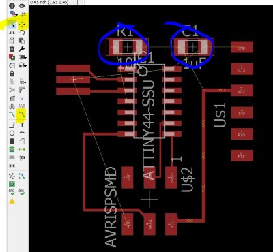Select the Pinswap arrow tool
Screen dimensions: 273x252
(x=12, y=65)
